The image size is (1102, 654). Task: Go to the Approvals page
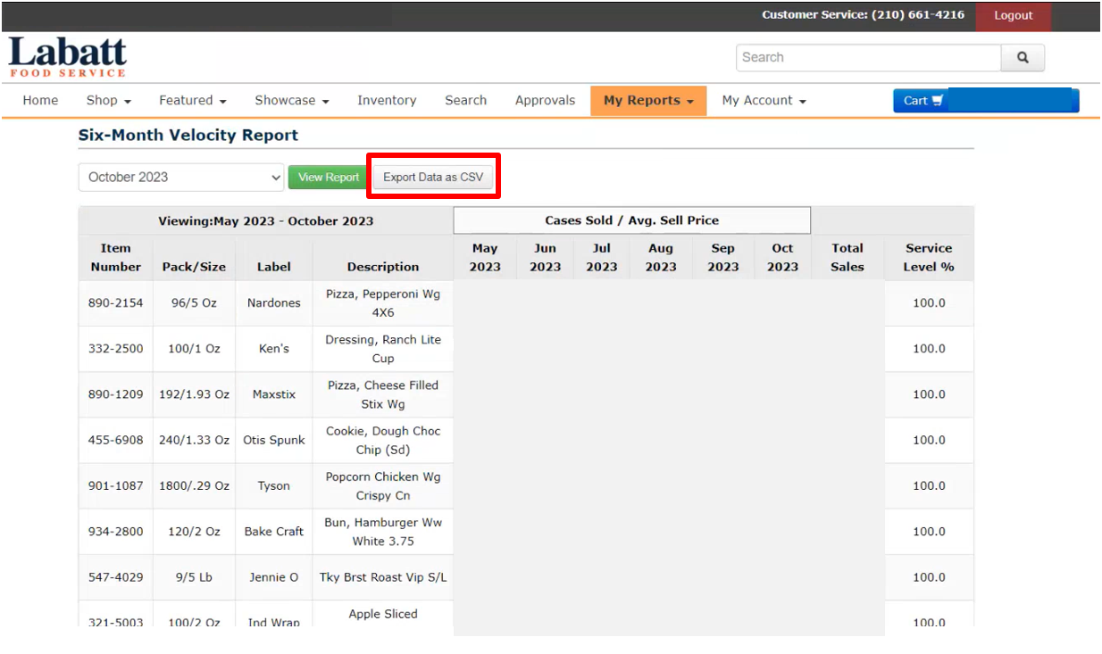[x=545, y=100]
